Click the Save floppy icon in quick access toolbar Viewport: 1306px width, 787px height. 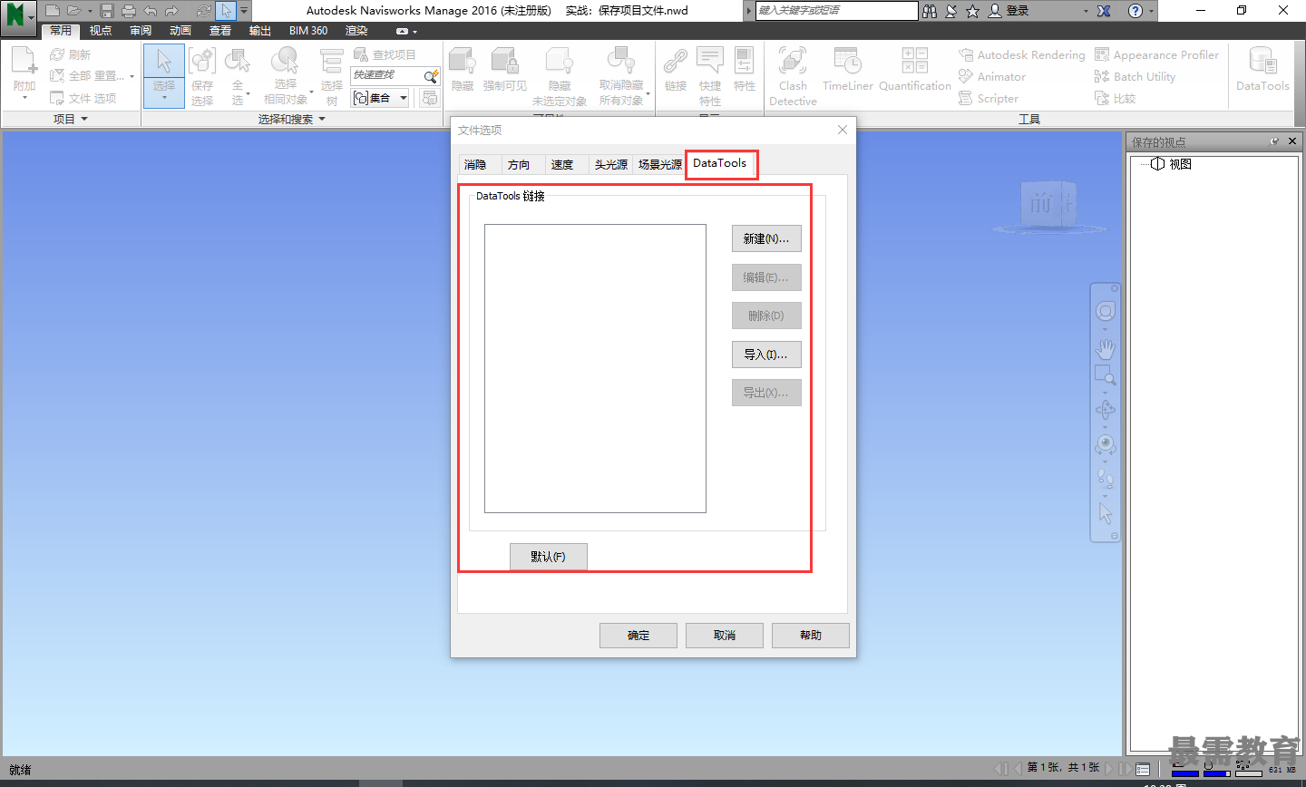point(107,11)
